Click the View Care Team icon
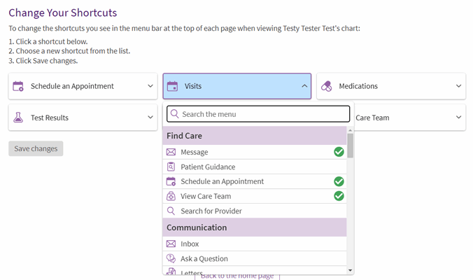The image size is (473, 280). coord(171,196)
